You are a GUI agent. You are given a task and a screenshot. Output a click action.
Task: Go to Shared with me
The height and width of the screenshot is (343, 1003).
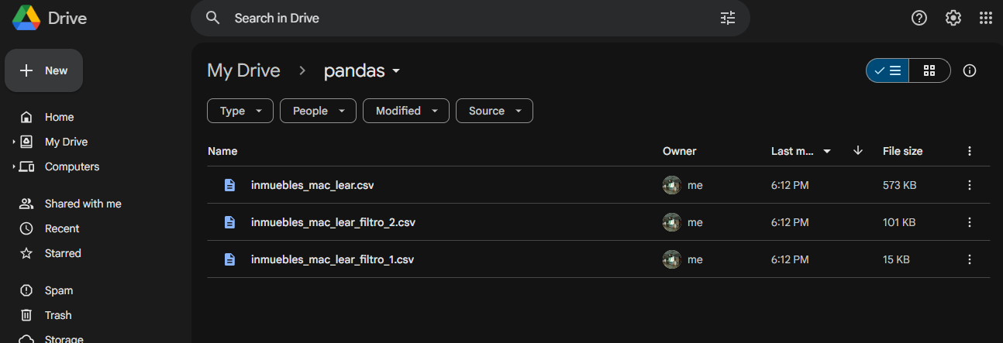point(83,204)
